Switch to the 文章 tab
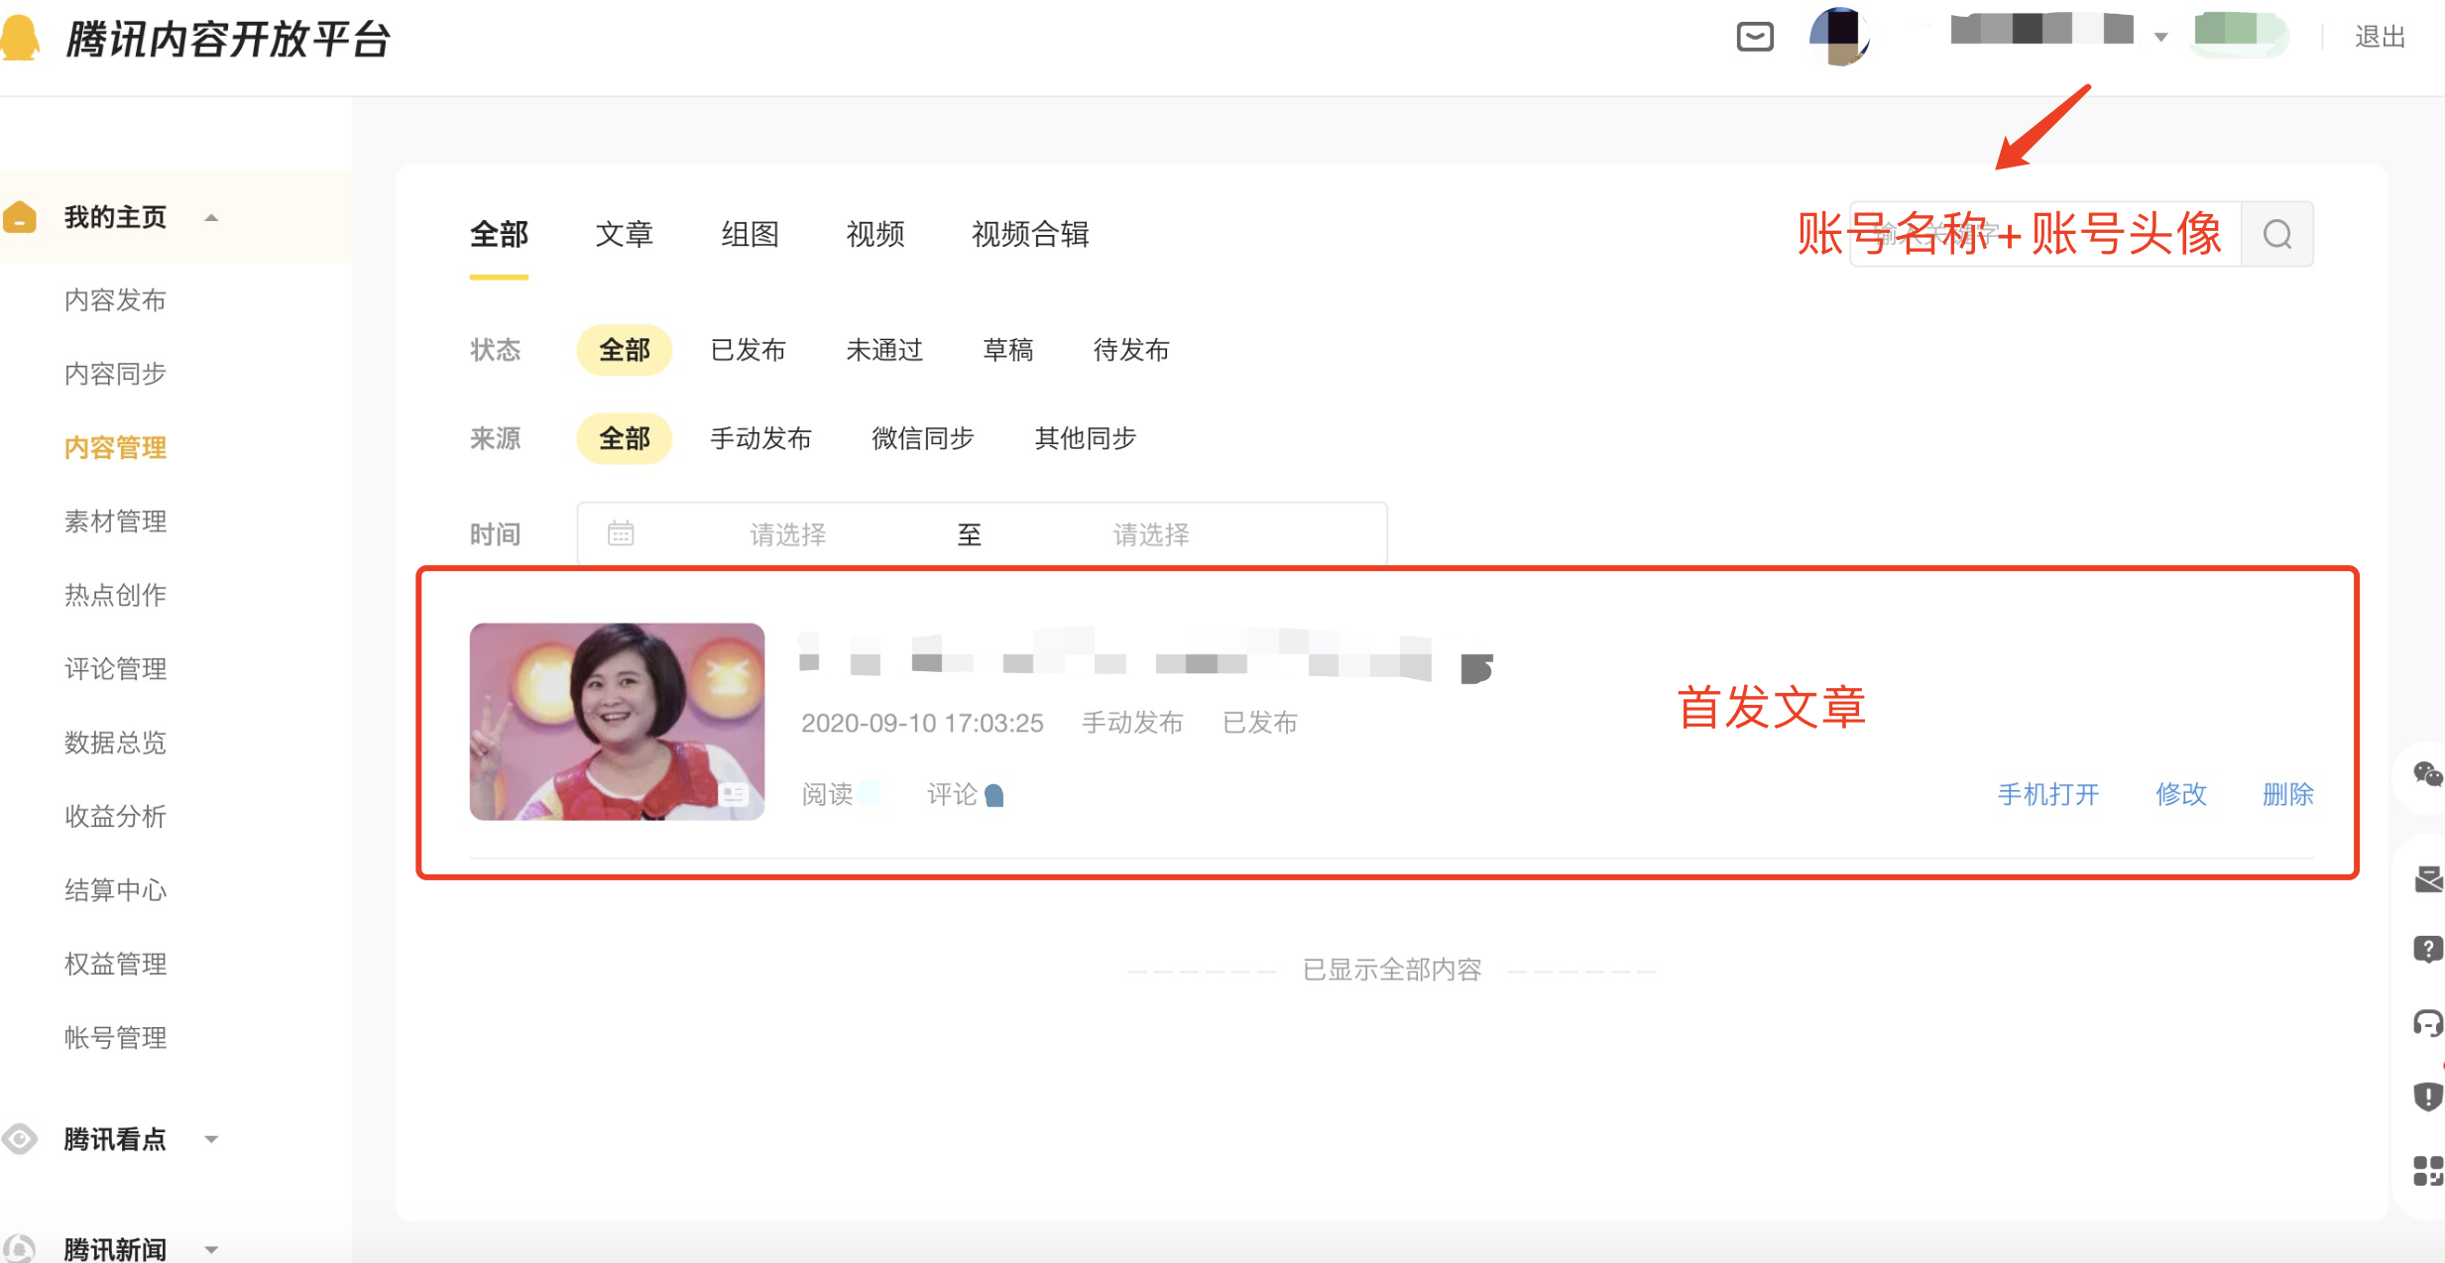The width and height of the screenshot is (2445, 1263). [625, 235]
